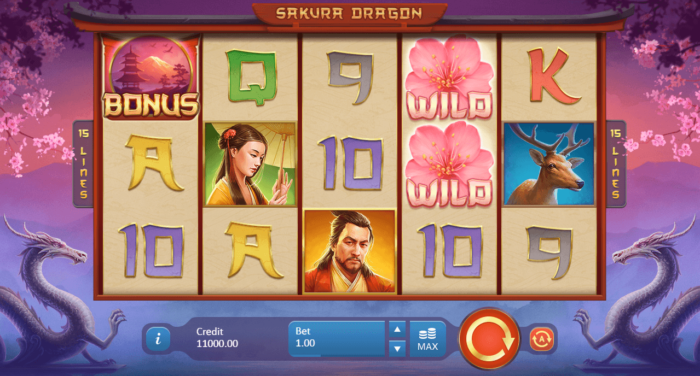Click the top sakura WILD symbol
This screenshot has width=700, height=376.
(x=449, y=78)
